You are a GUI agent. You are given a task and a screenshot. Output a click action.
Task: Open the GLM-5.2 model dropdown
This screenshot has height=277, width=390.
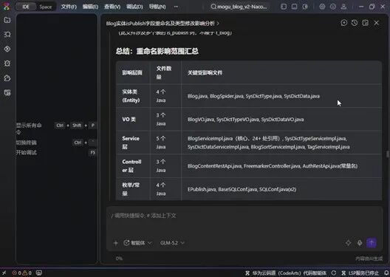coord(172,243)
